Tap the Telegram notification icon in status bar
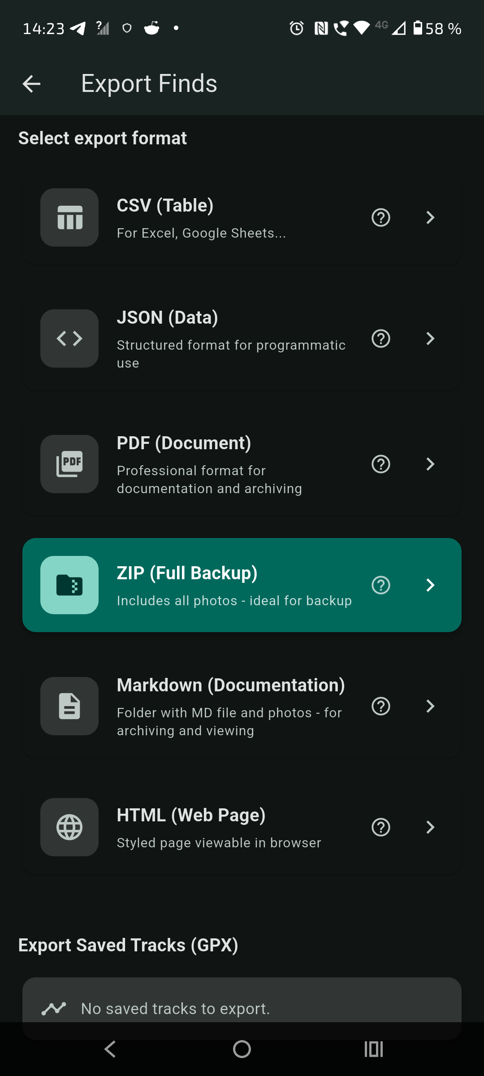 [78, 28]
